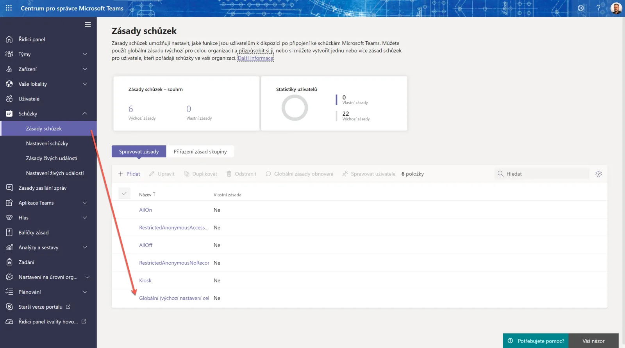Click Spravovat uživatele toolbar button
Image resolution: width=625 pixels, height=348 pixels.
tap(369, 174)
